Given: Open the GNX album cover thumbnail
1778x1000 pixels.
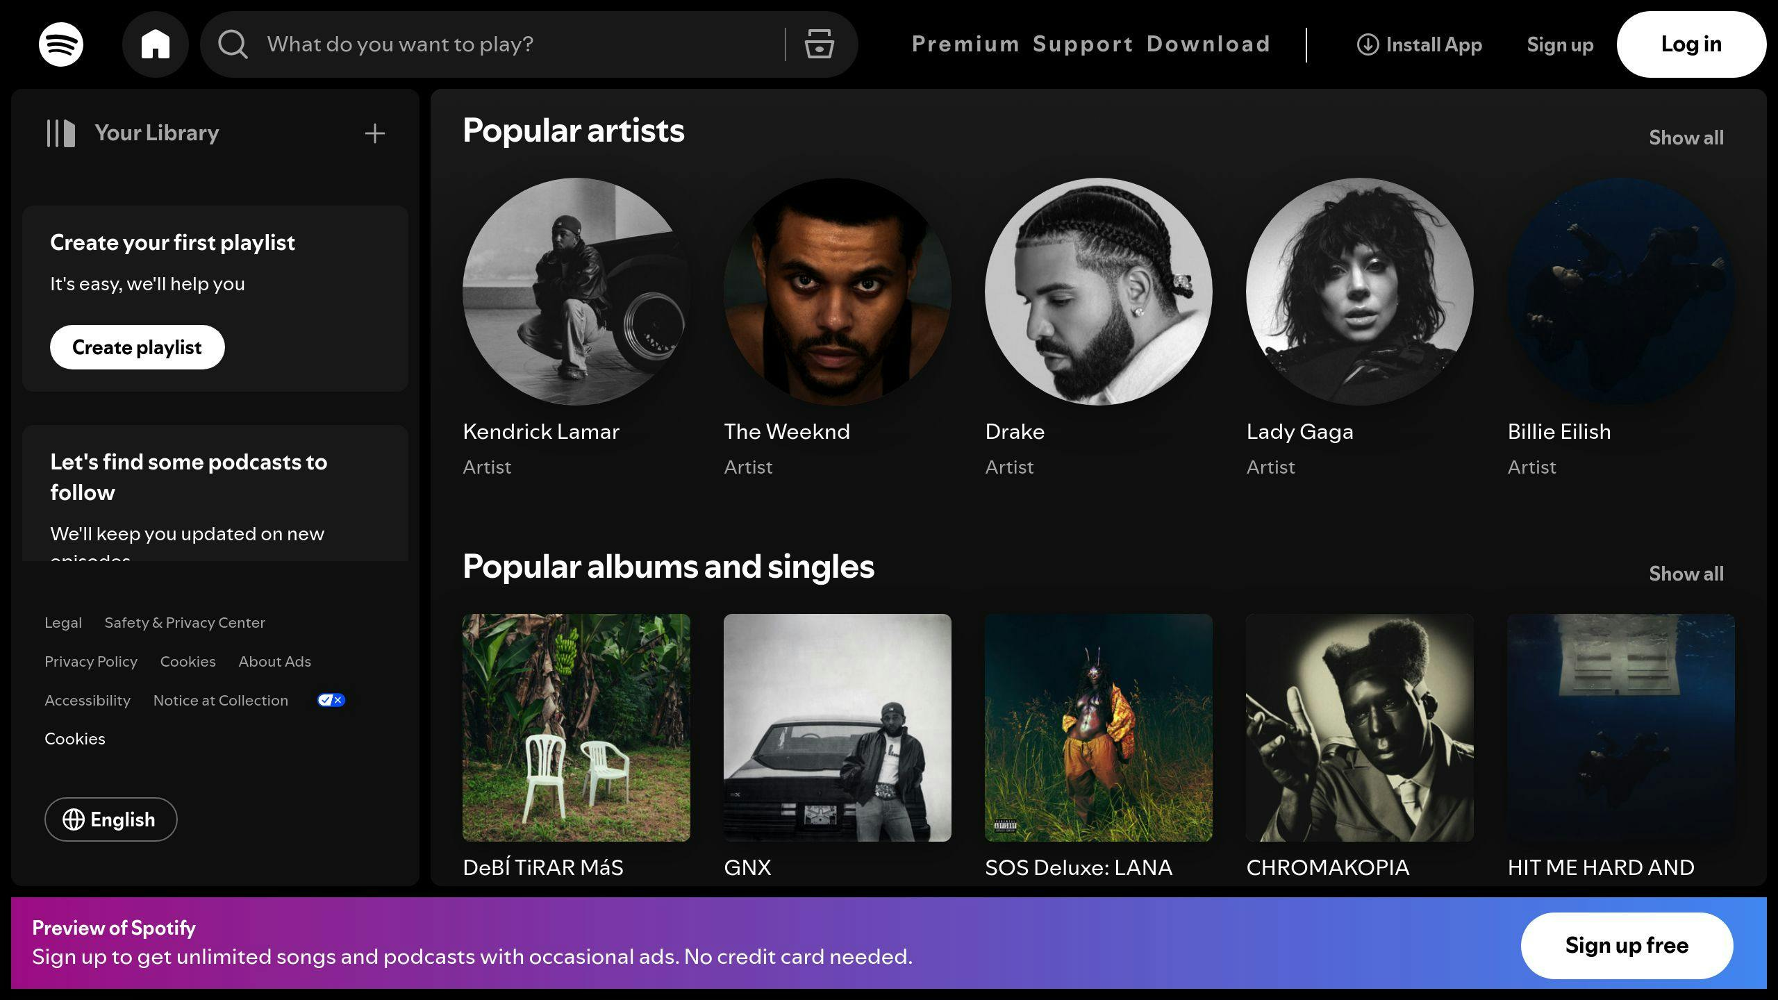Looking at the screenshot, I should [x=837, y=727].
